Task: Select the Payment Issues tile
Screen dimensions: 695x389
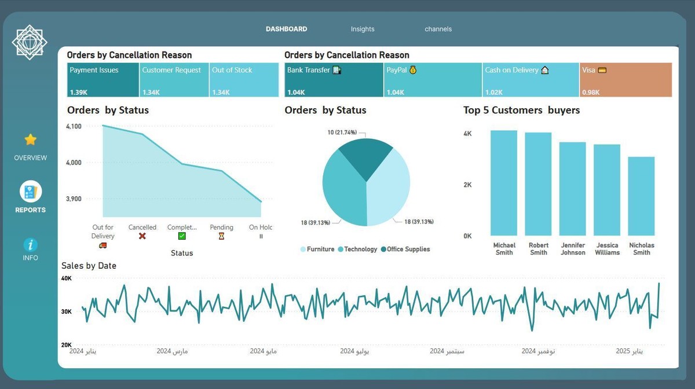Action: pyautogui.click(x=103, y=80)
